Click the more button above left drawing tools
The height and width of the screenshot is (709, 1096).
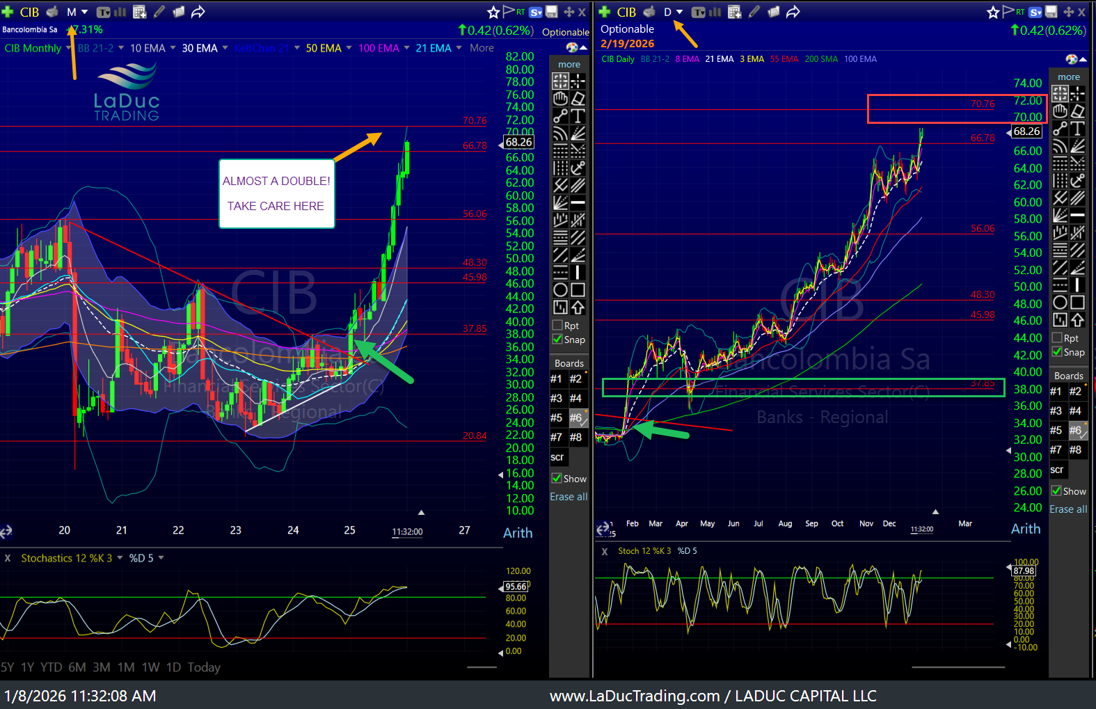tap(569, 64)
